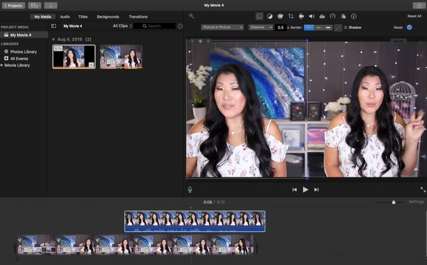Click the media browser filmstrip-and-music button

click(35, 5)
